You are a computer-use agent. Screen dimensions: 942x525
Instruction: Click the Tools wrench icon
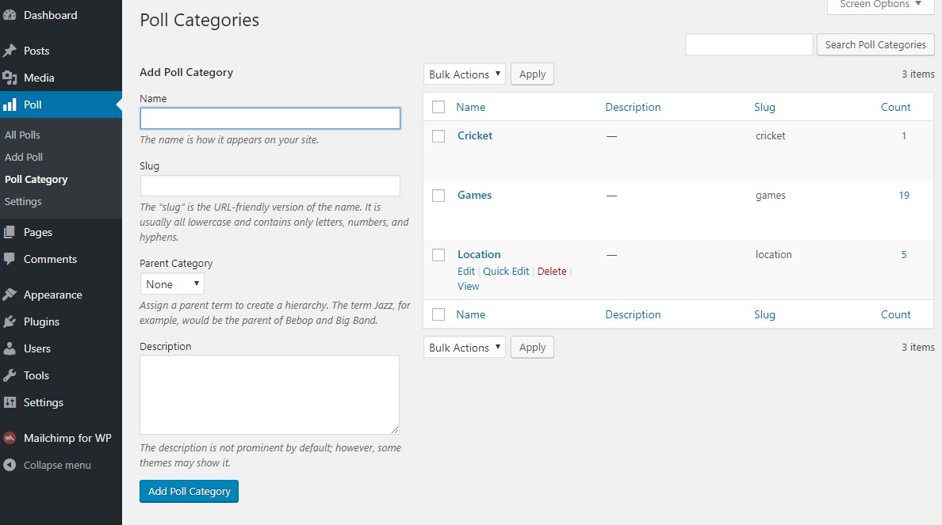coord(10,375)
